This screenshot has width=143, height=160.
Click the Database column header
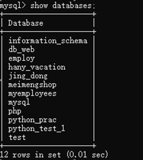click(26, 23)
